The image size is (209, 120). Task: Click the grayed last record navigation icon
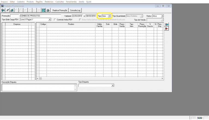39,10
